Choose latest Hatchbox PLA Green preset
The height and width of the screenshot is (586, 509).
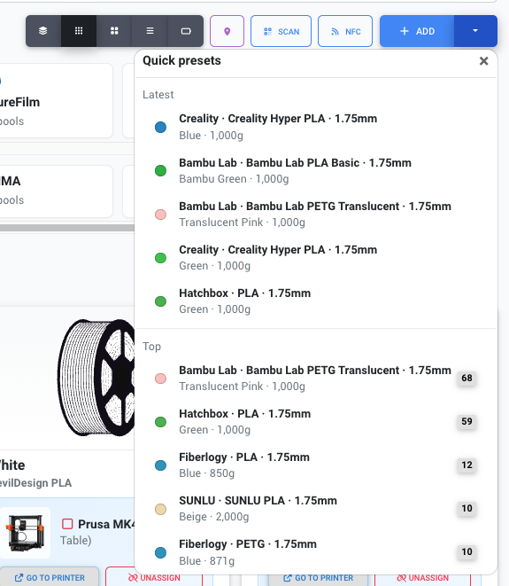(316, 301)
